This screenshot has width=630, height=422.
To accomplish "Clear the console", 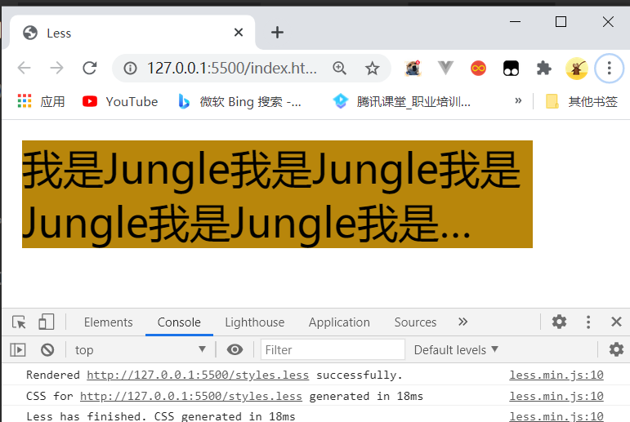I will click(x=47, y=349).
